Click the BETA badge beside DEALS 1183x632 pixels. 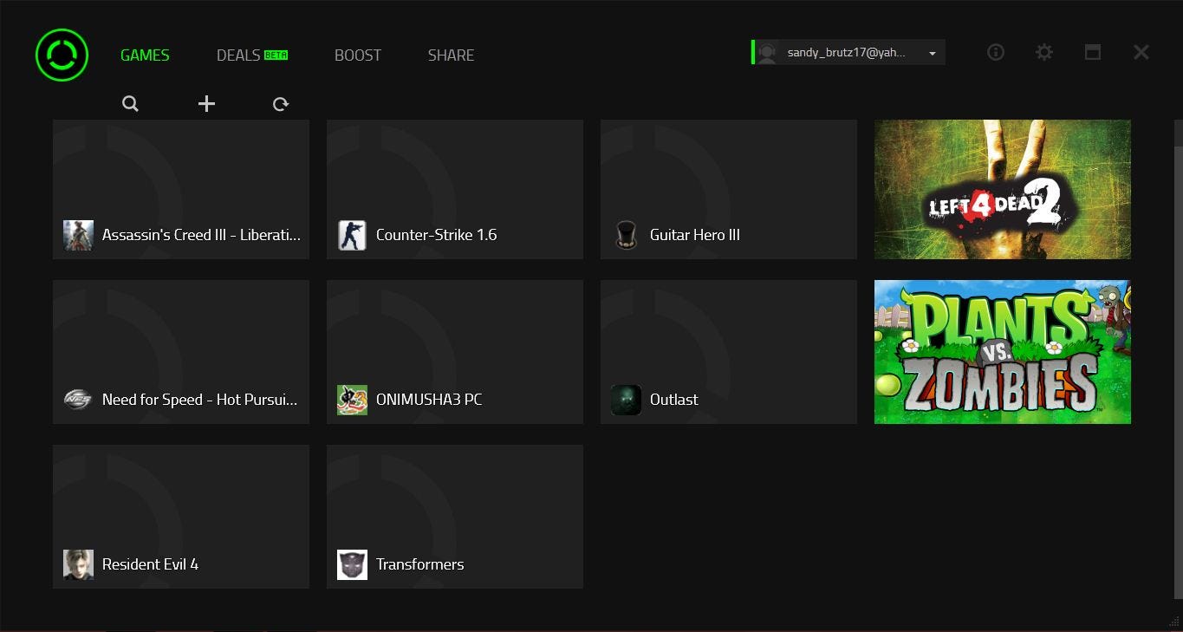pos(276,55)
